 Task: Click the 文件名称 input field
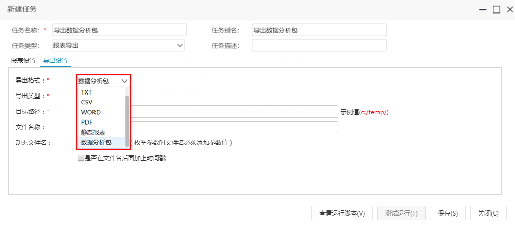[x=234, y=127]
